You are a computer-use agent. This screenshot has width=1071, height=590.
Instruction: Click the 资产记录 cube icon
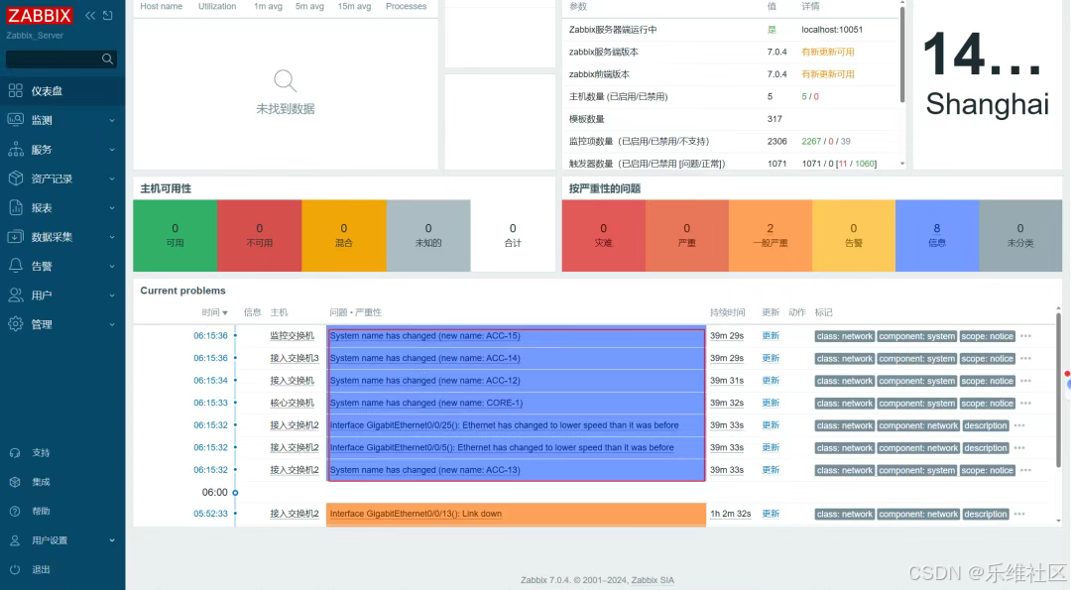tap(16, 178)
